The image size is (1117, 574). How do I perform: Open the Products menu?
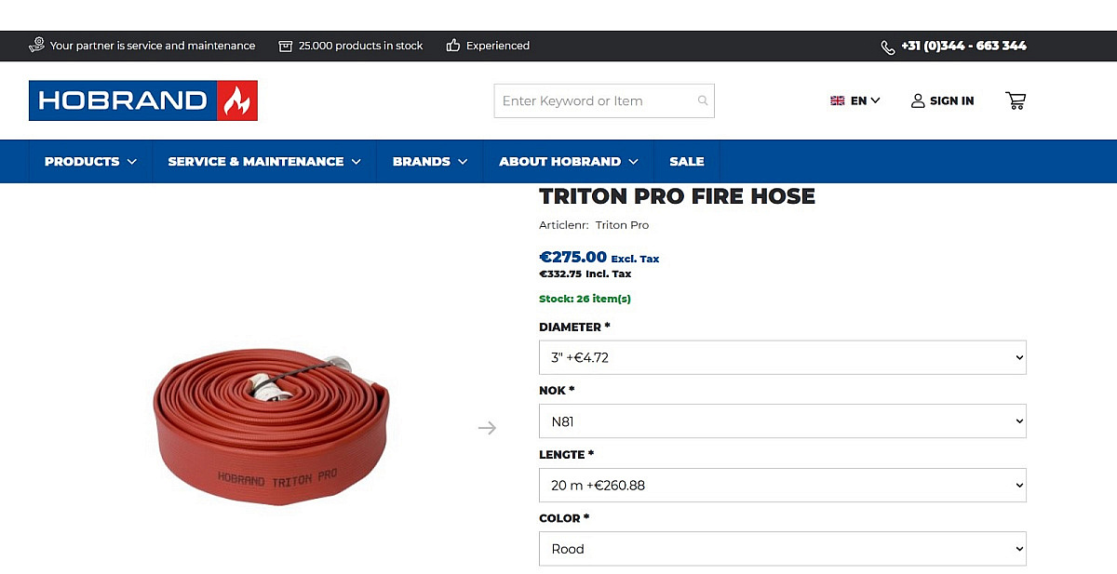90,161
